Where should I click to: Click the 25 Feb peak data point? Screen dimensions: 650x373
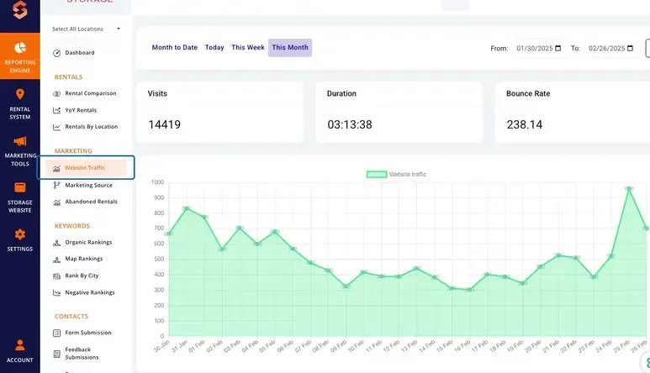point(629,189)
